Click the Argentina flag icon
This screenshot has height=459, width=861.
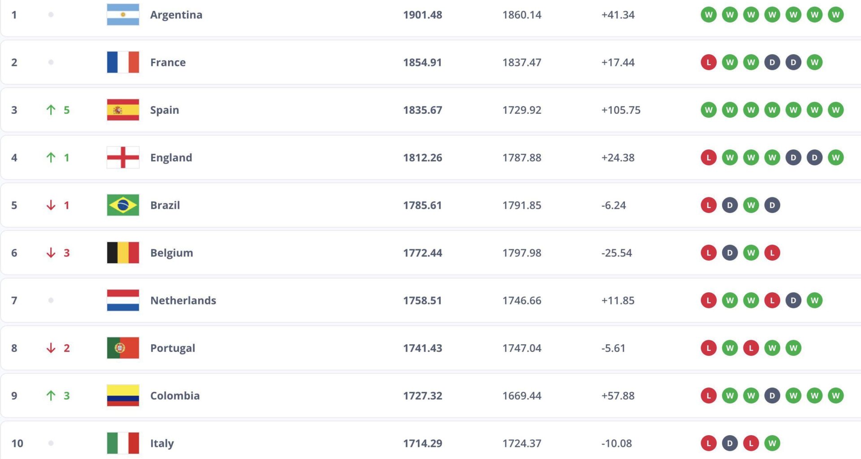pyautogui.click(x=123, y=14)
